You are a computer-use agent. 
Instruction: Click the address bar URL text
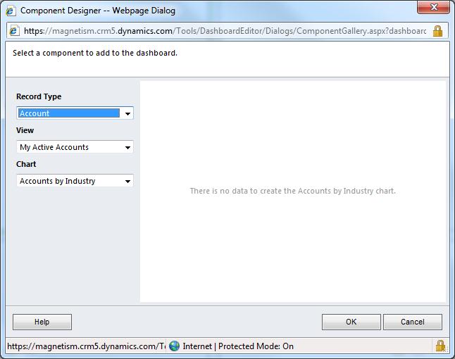[x=225, y=31]
